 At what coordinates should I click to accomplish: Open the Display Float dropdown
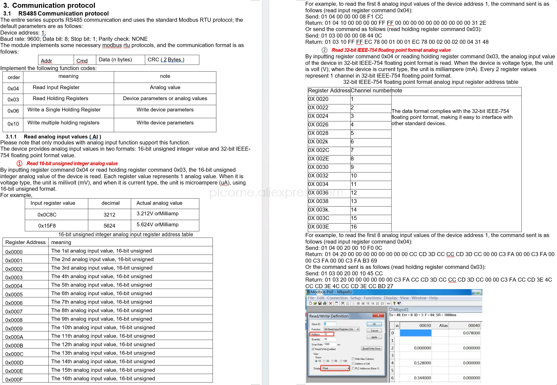tap(336, 368)
